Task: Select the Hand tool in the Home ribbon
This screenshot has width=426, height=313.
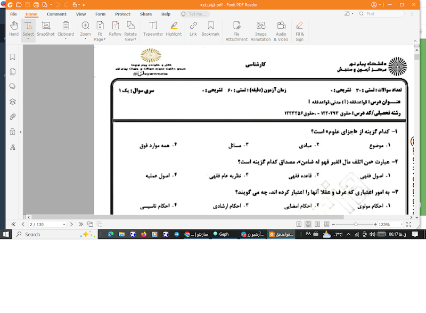Action: click(14, 29)
